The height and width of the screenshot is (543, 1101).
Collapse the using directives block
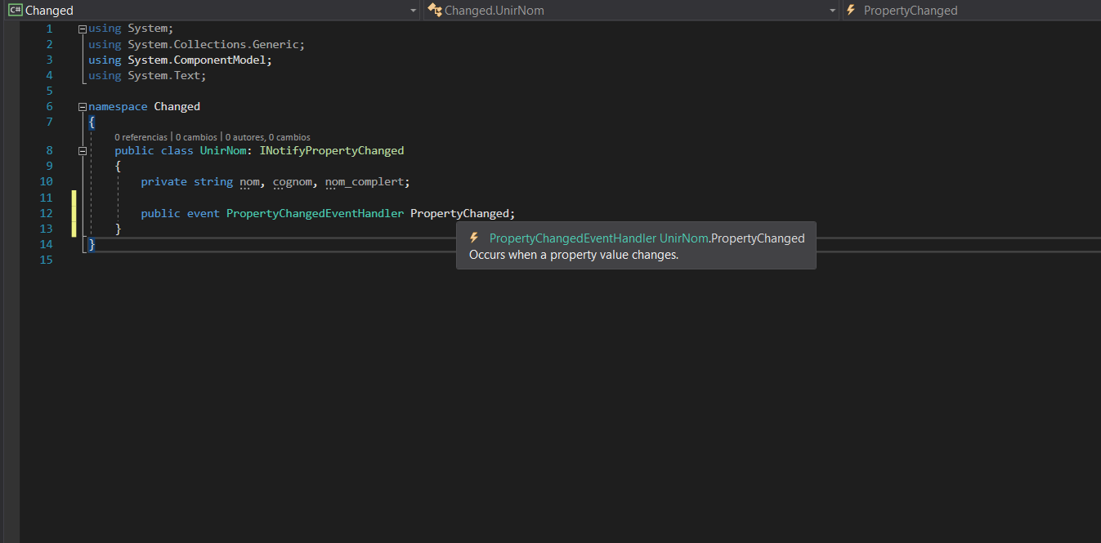click(x=82, y=29)
